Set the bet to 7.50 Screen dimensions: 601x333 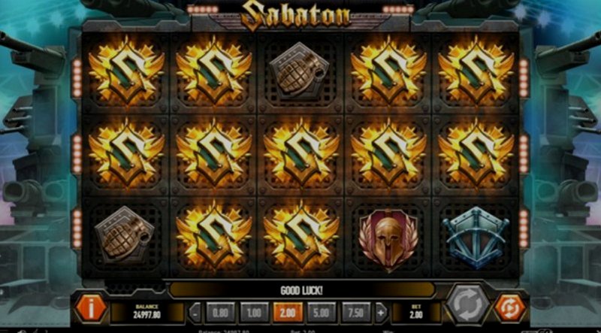pos(355,313)
